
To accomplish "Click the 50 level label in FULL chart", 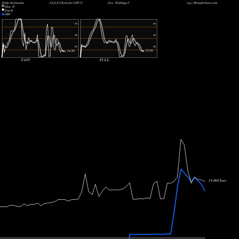I will point(154,35).
